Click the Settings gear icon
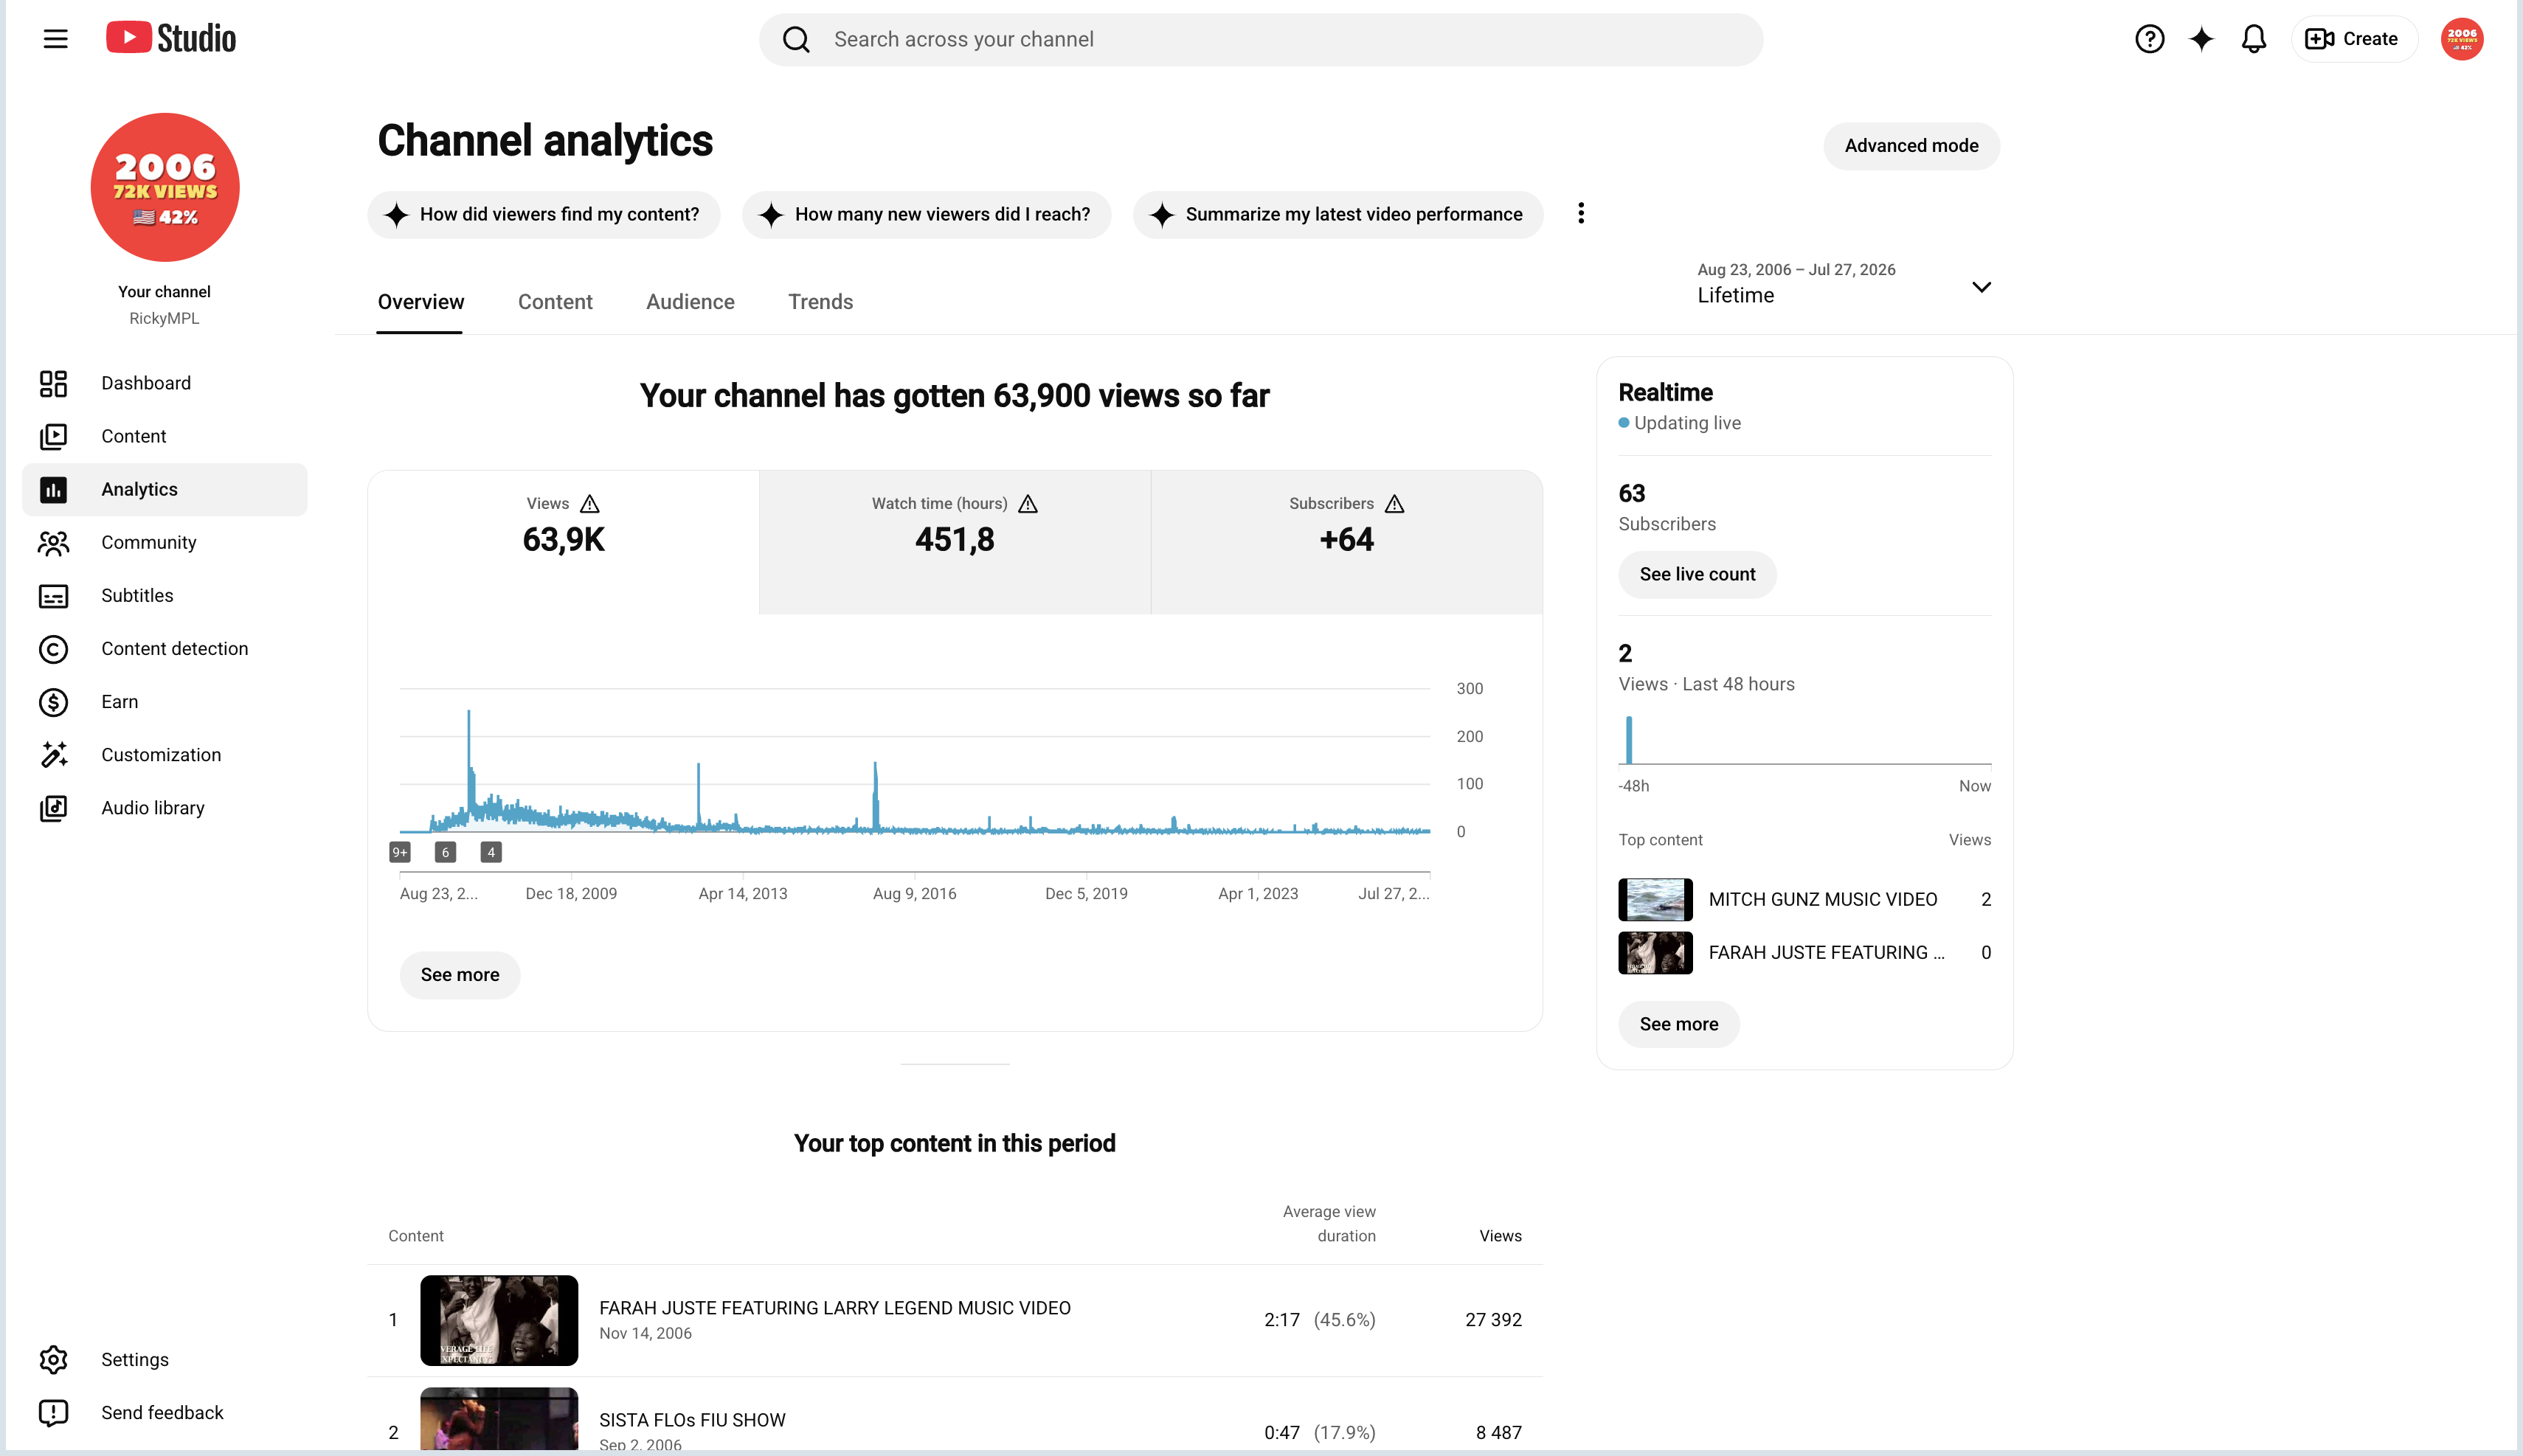Viewport: 2523px width, 1456px height. coord(53,1359)
